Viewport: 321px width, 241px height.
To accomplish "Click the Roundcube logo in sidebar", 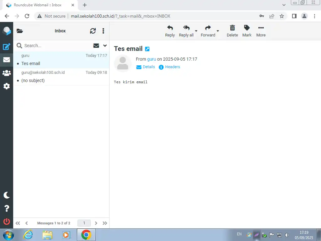I will (7, 31).
